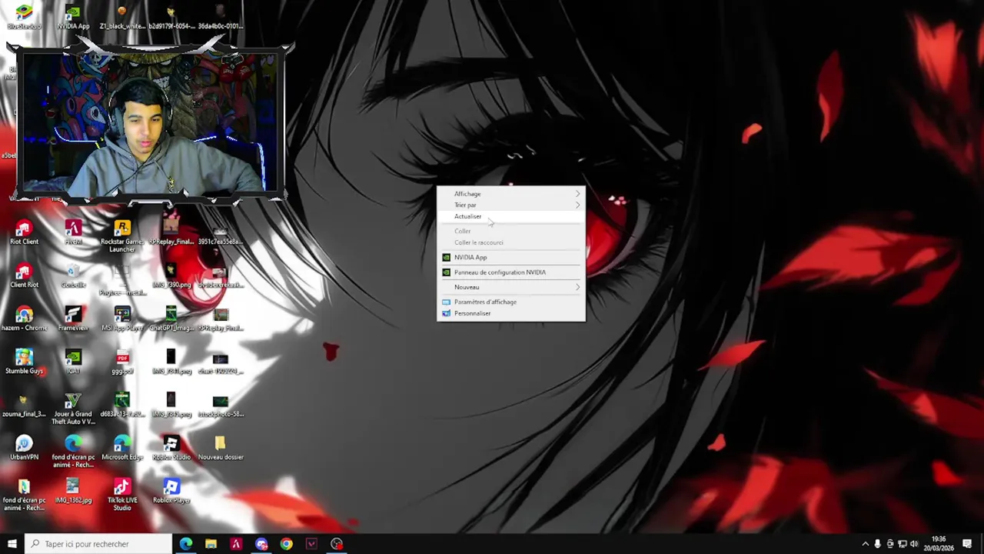Open the Client Riot desktop shortcut
Screen dimensions: 984x554
coord(24,275)
